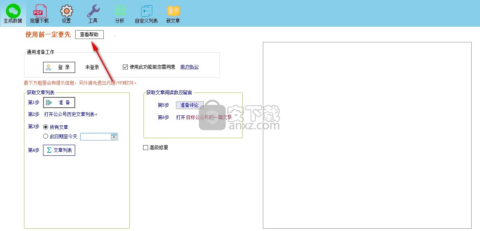Open 批量下载 PDF toolbar icon
This screenshot has height=231, width=480.
pos(40,14)
